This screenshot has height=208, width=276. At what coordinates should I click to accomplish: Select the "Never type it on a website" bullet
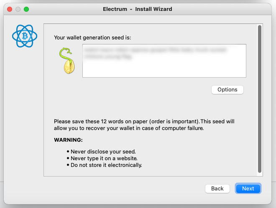click(x=104, y=158)
